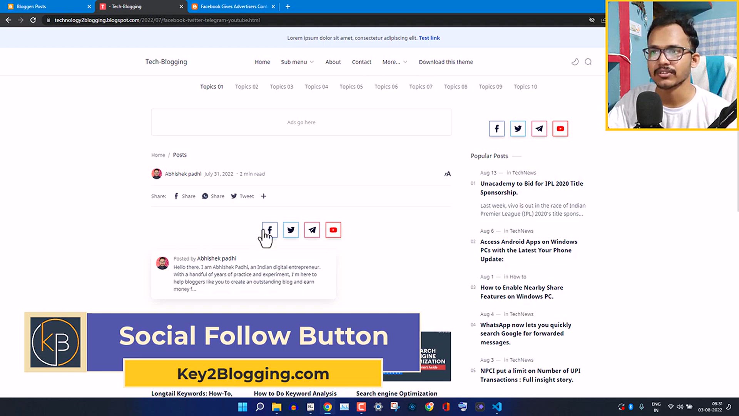
Task: Click Download this theme link
Action: 446,62
